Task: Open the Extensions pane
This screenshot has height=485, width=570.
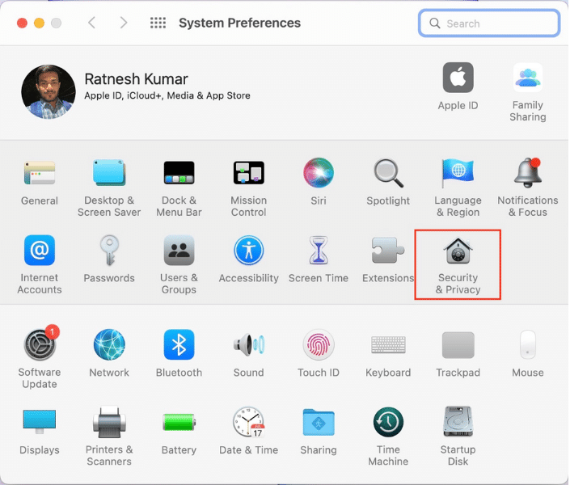Action: pyautogui.click(x=388, y=250)
